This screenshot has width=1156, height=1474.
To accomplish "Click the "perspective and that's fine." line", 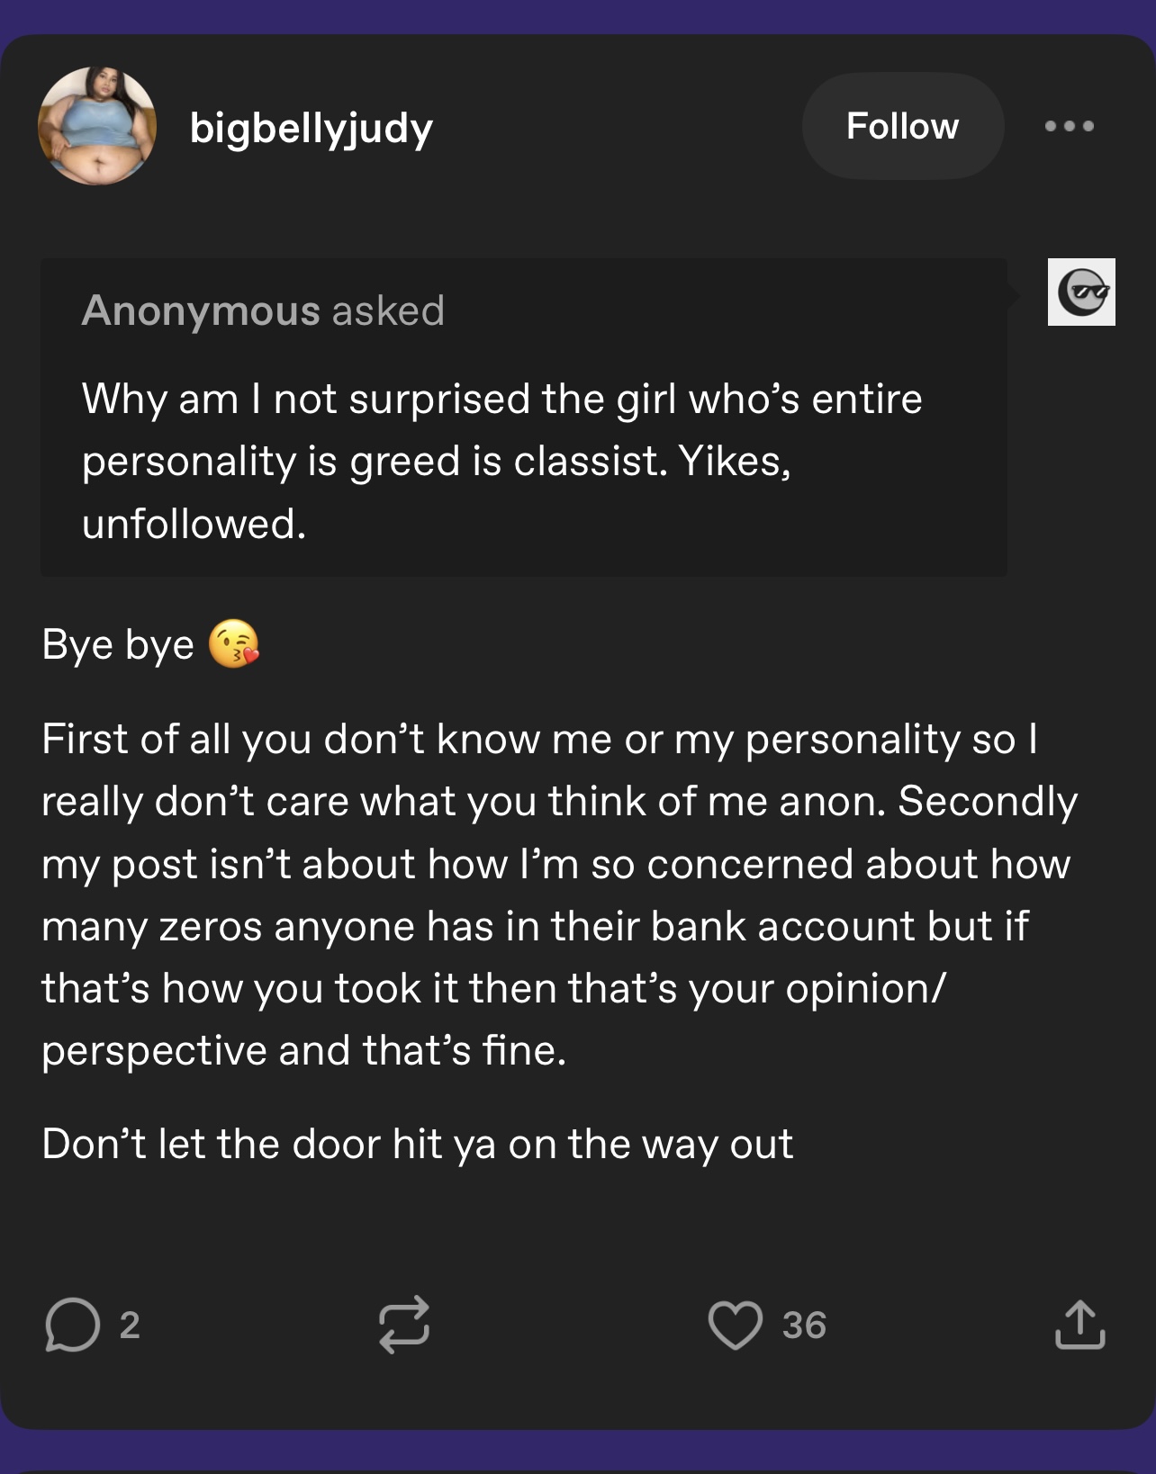I will pos(303,1050).
